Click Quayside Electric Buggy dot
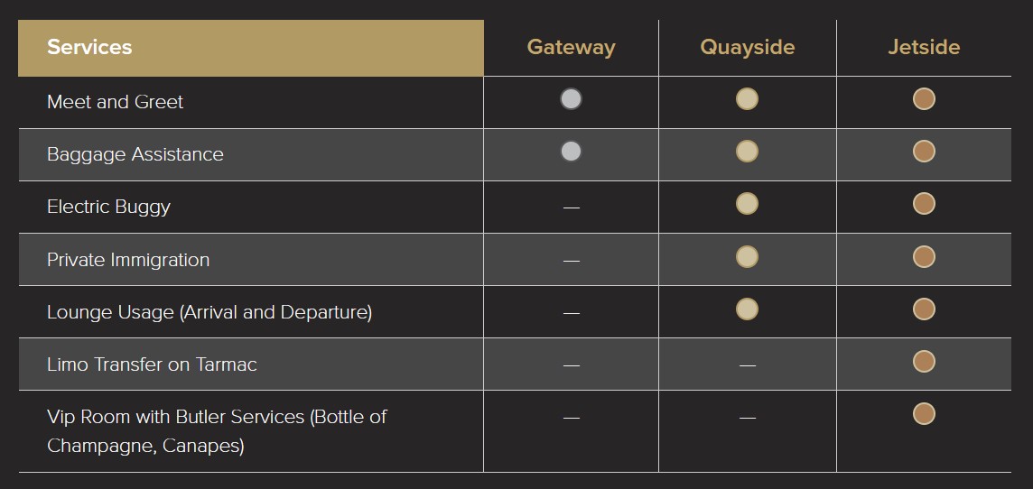 pos(747,204)
